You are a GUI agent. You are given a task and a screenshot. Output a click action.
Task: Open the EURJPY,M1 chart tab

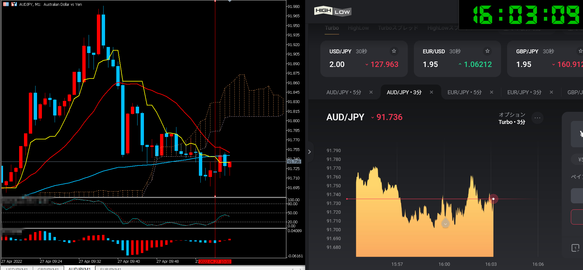tap(111, 269)
